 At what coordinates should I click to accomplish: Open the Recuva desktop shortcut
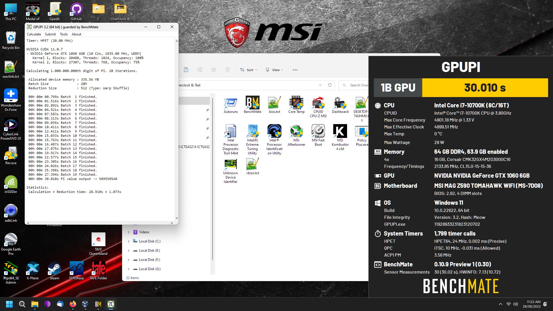point(11,156)
